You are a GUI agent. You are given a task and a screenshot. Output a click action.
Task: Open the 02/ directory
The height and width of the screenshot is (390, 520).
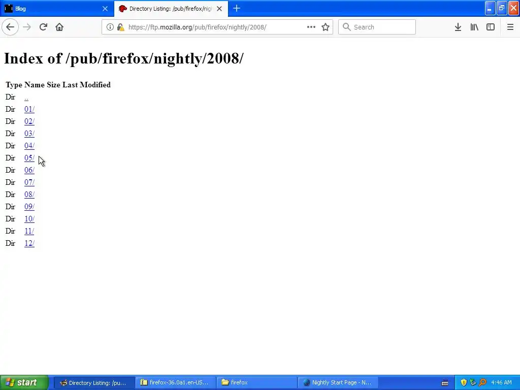pyautogui.click(x=29, y=121)
